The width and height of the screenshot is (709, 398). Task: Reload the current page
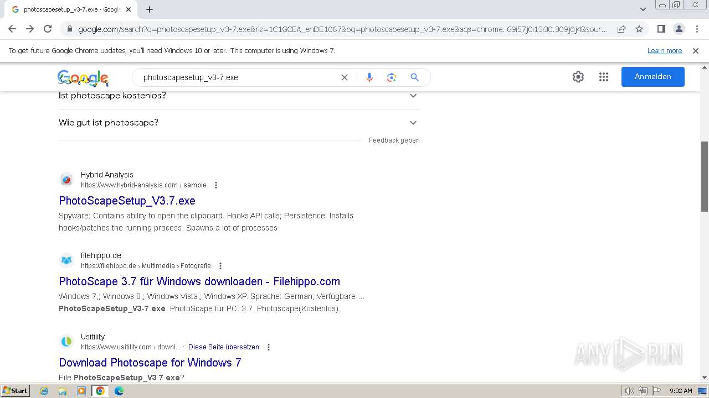pyautogui.click(x=48, y=29)
